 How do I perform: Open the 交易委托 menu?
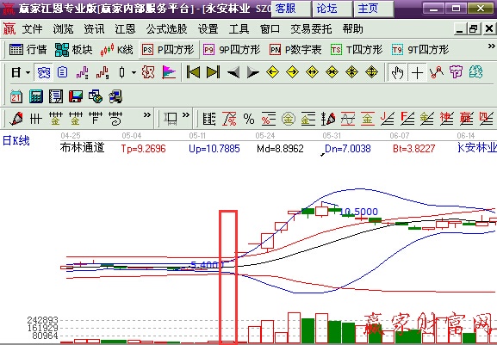pyautogui.click(x=311, y=29)
